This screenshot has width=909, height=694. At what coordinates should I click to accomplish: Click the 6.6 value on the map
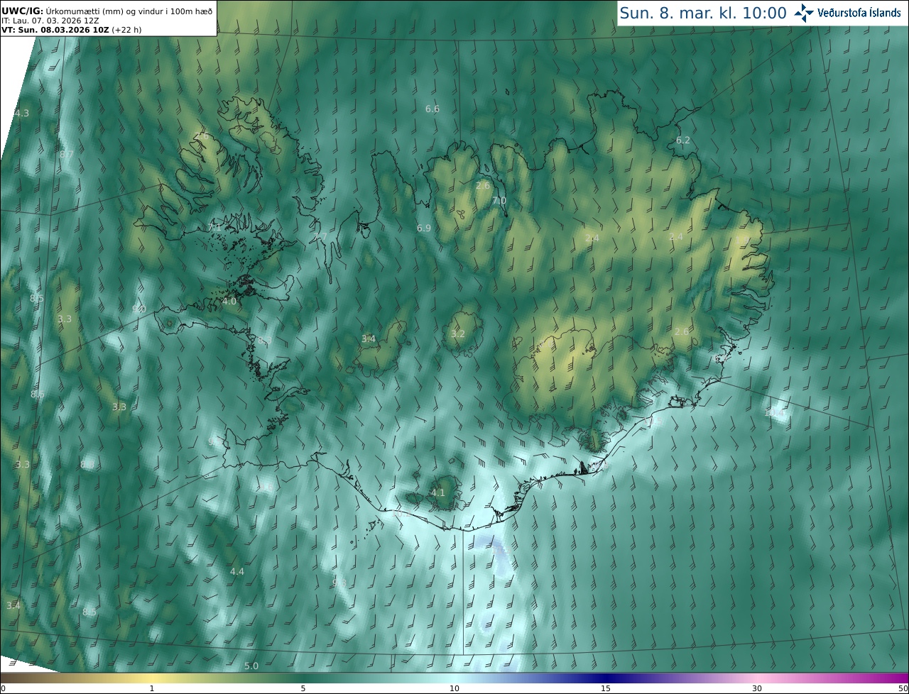[432, 109]
